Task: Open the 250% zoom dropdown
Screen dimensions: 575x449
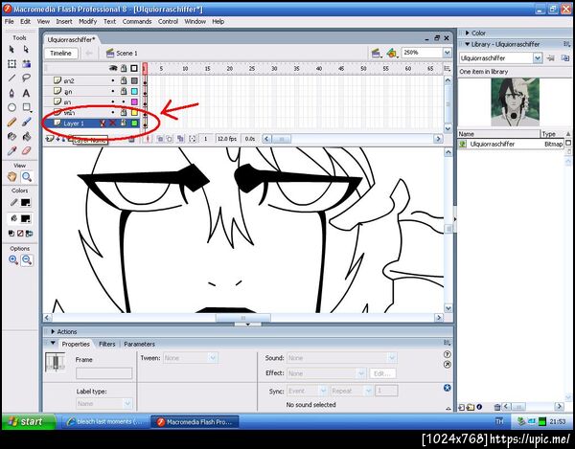Action: pyautogui.click(x=447, y=53)
